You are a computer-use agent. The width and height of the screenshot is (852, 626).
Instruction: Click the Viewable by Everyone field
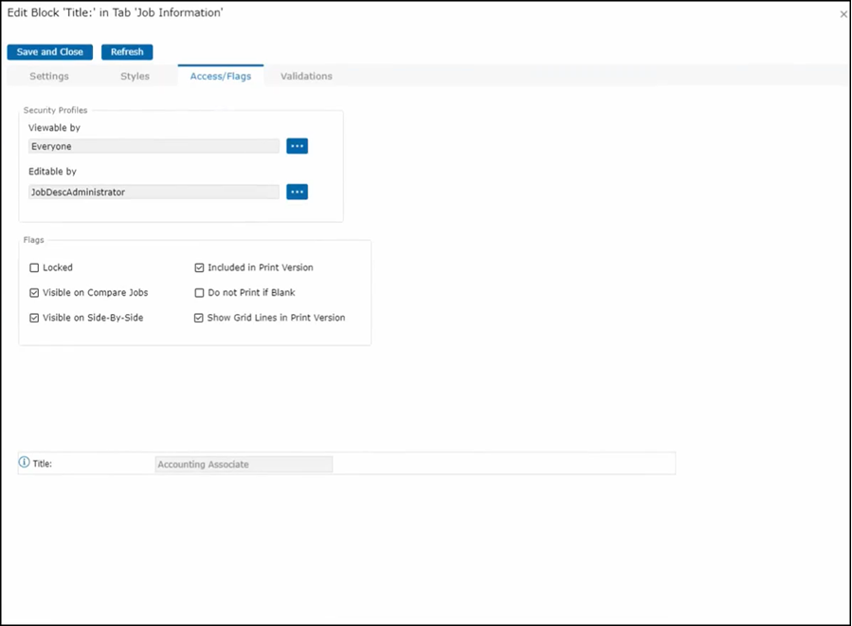pos(154,146)
